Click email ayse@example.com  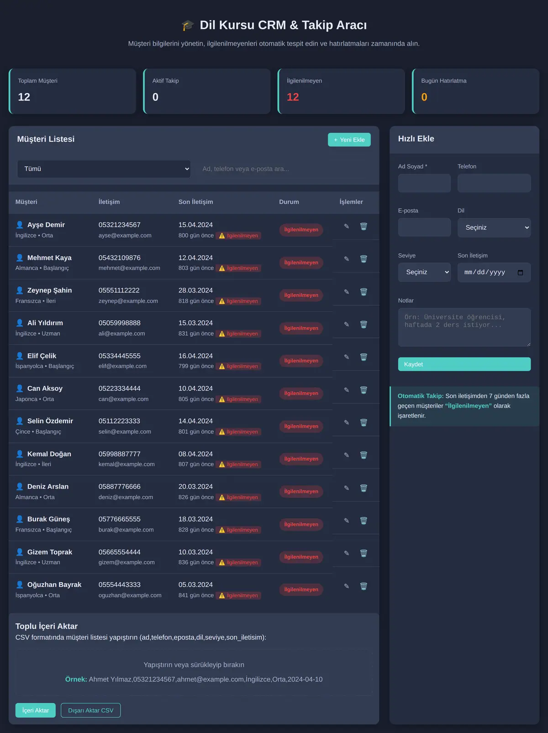(125, 235)
